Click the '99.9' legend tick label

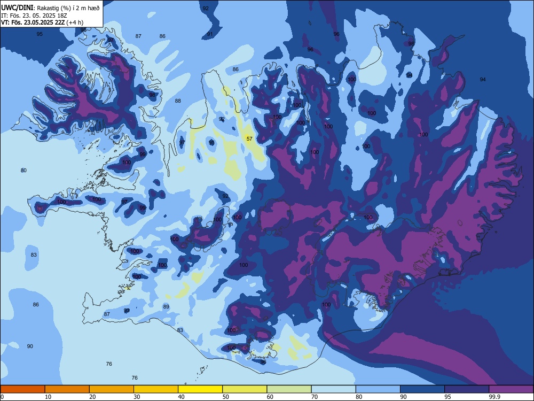click(494, 397)
